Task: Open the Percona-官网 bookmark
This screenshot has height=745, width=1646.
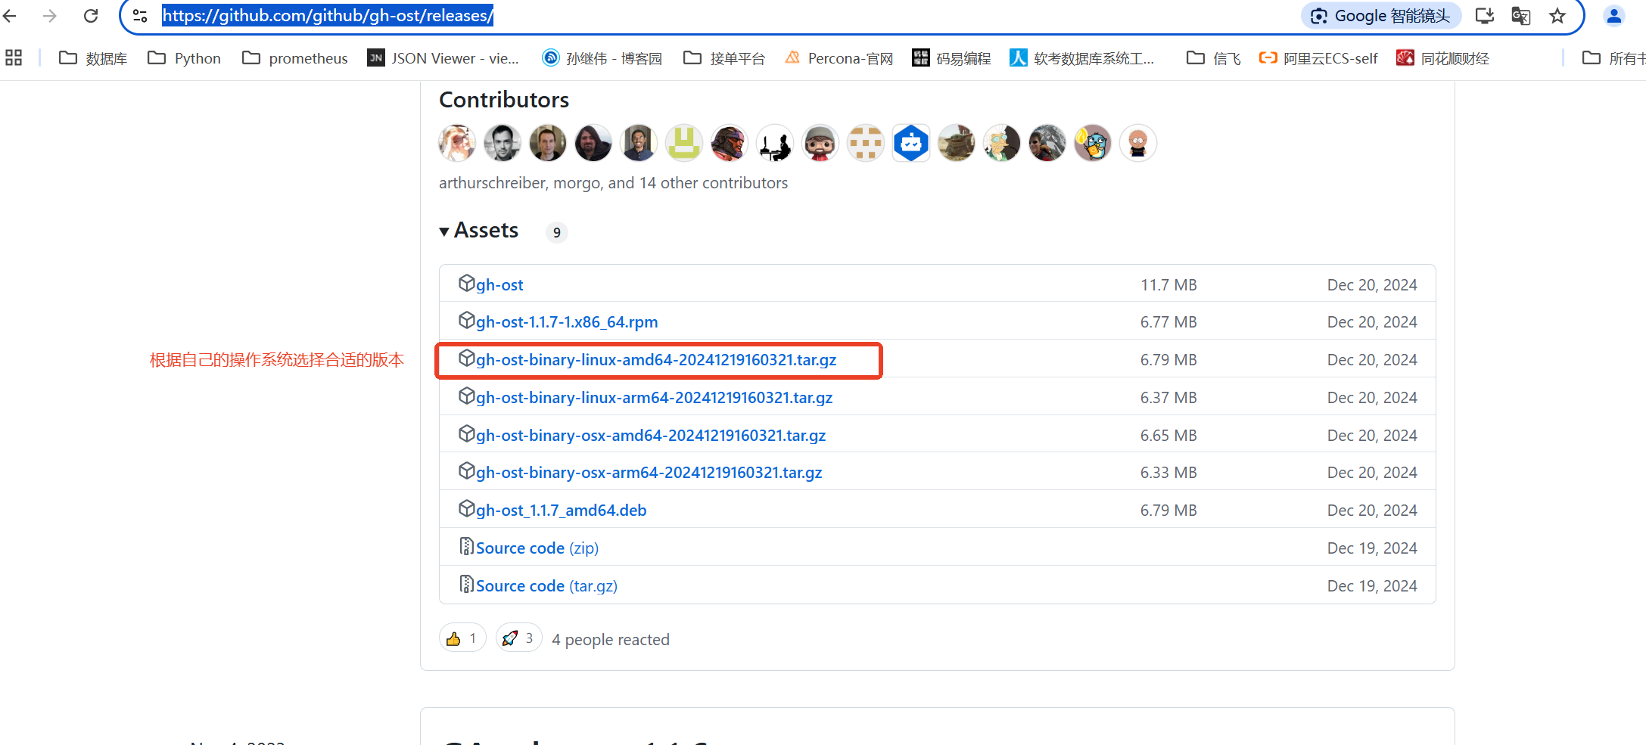Action: 839,58
